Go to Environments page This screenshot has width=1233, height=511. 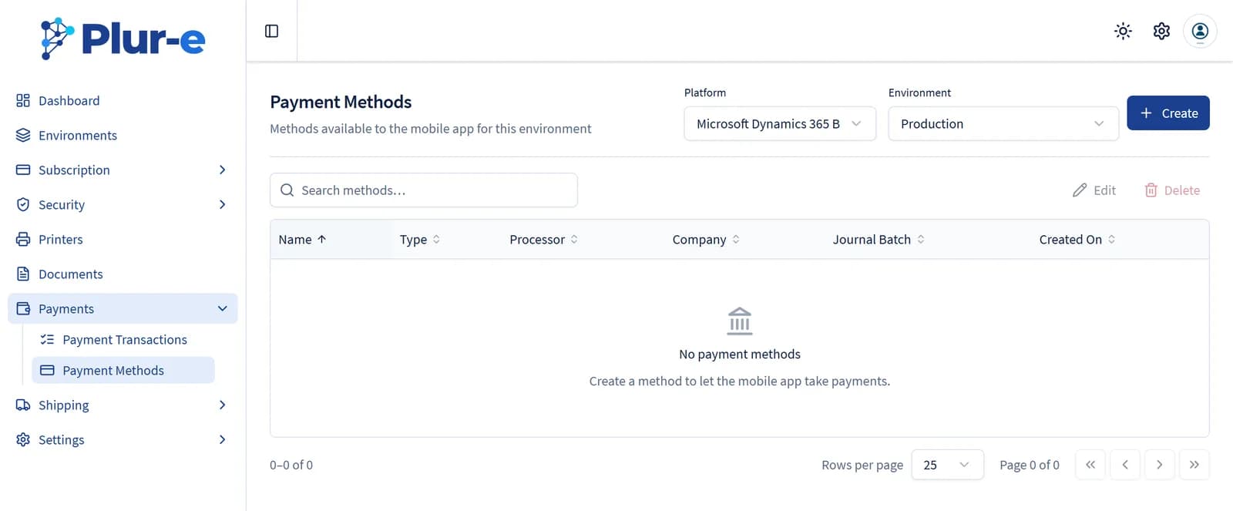click(x=123, y=135)
